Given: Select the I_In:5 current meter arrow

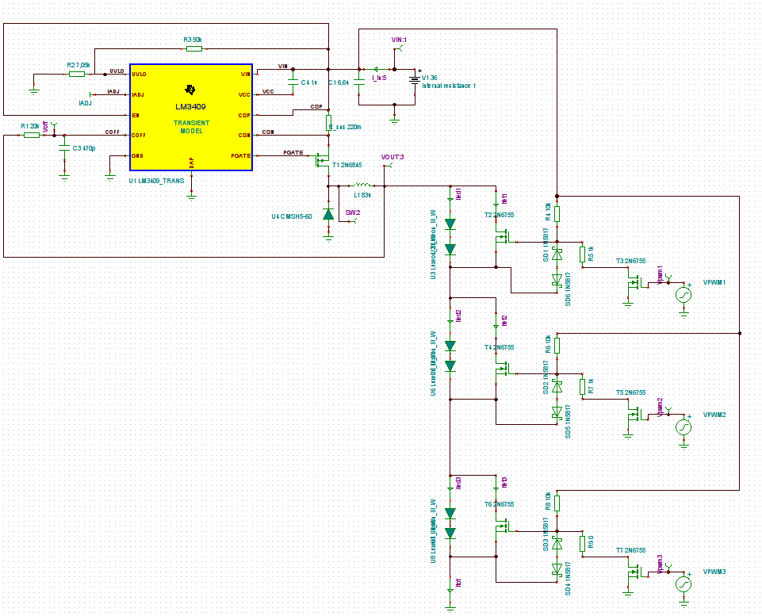Looking at the screenshot, I should coord(376,70).
